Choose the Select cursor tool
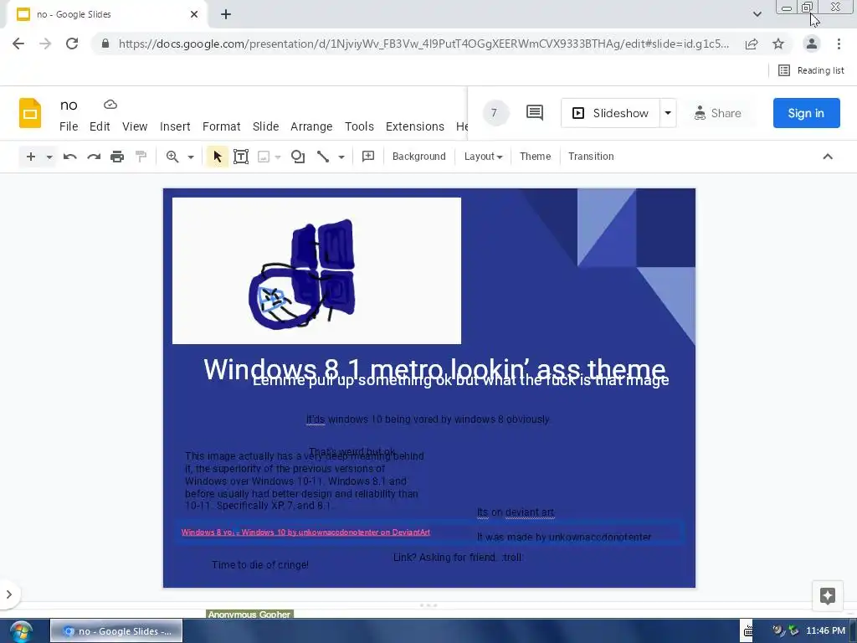Image resolution: width=857 pixels, height=643 pixels. (217, 157)
